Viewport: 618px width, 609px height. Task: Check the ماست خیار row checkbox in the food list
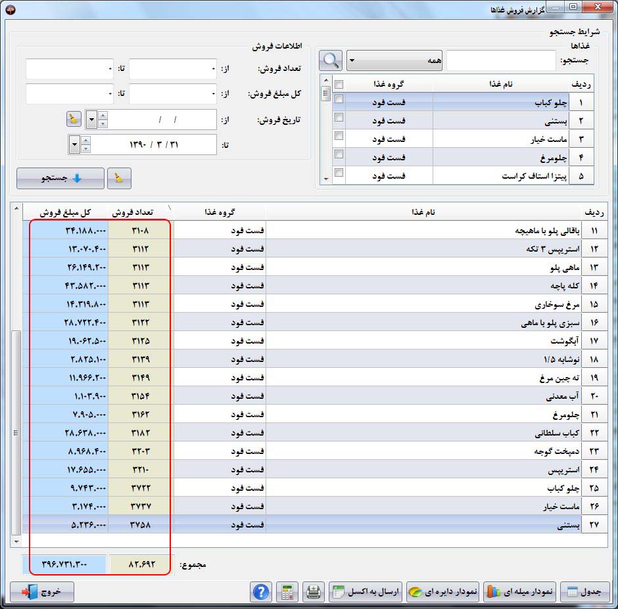click(x=339, y=136)
